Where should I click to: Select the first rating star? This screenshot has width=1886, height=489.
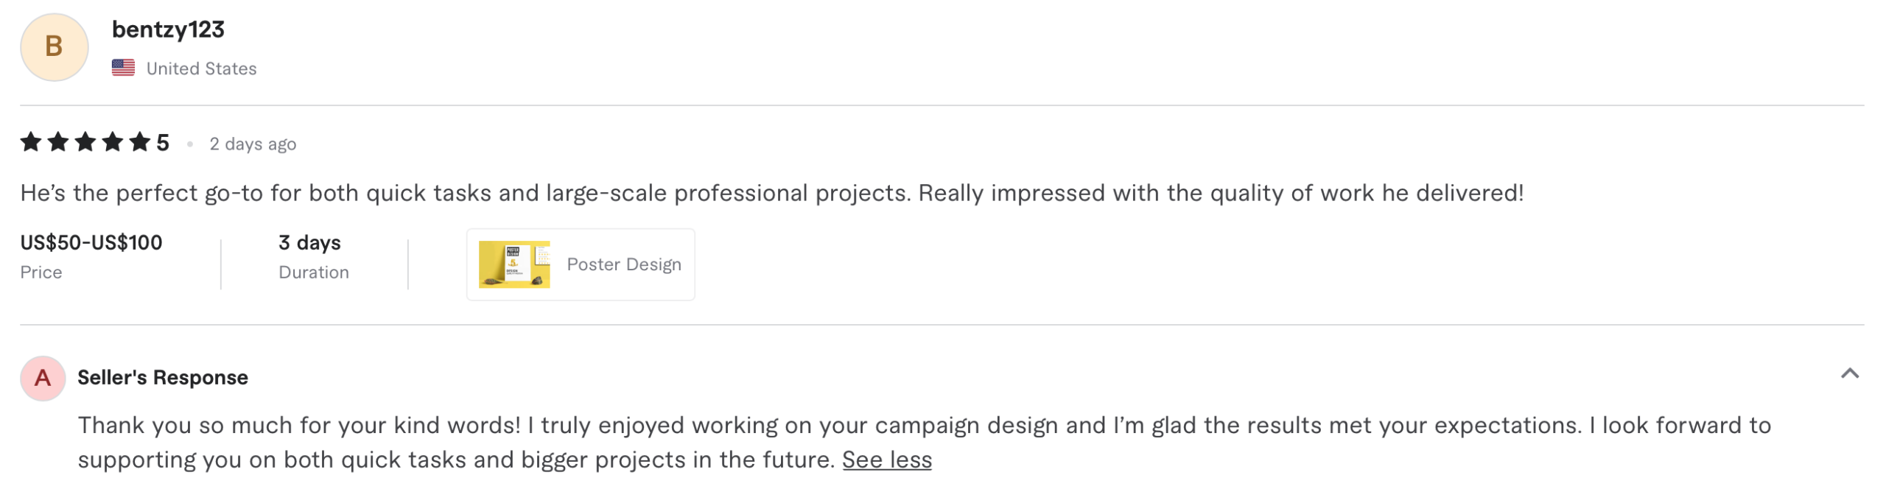click(x=30, y=142)
